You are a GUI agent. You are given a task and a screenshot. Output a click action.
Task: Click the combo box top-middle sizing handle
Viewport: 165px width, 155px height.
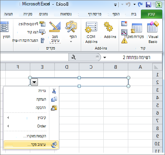79,77
